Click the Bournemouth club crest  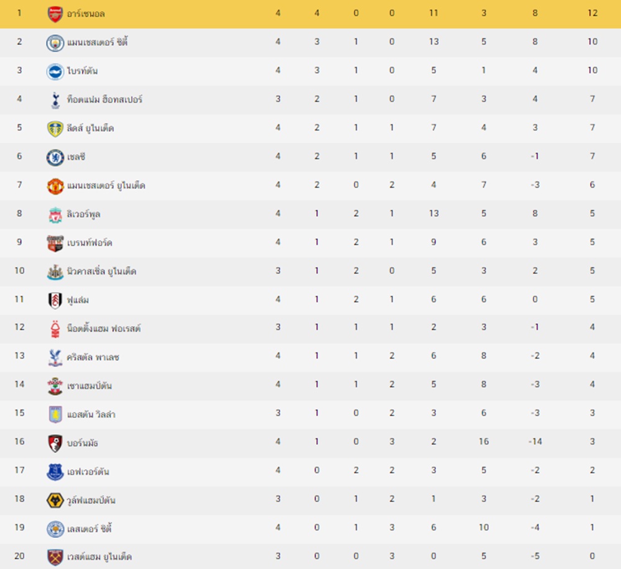pyautogui.click(x=55, y=443)
